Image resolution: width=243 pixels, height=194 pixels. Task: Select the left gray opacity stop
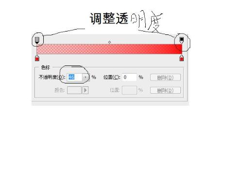[37, 40]
